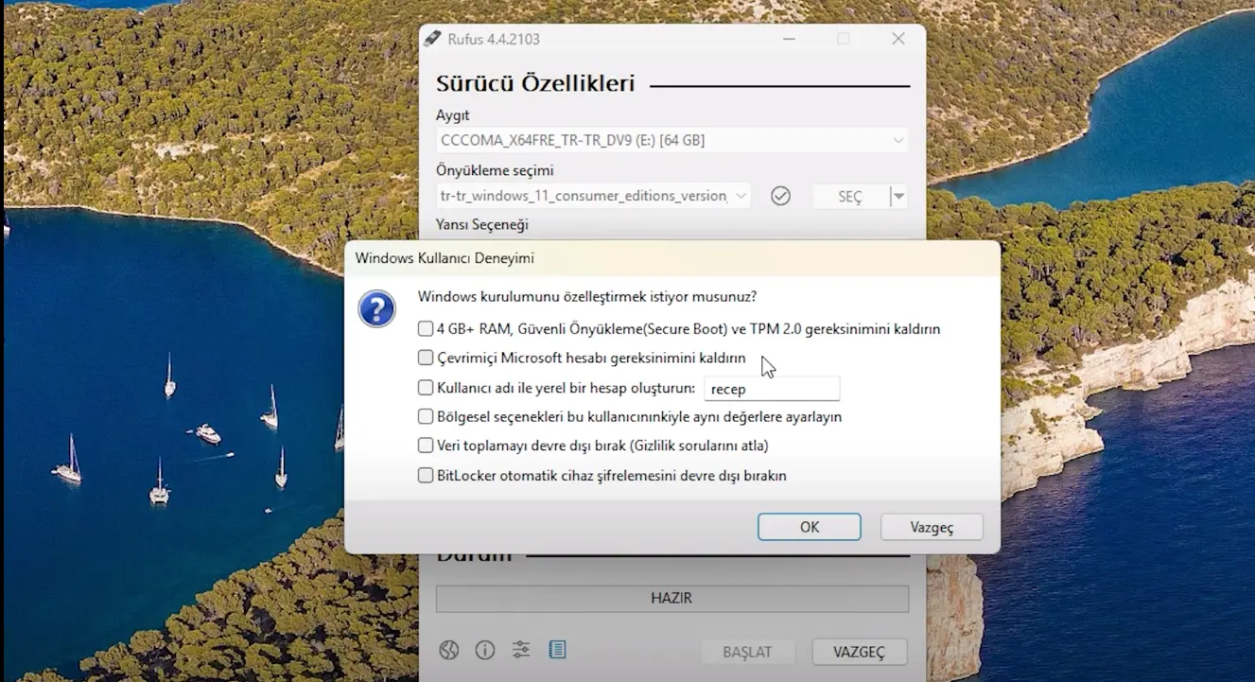Toggle Bölgesel seçenekleri aynı değerlere ayarlayın checkbox
This screenshot has height=682, width=1255.
426,417
